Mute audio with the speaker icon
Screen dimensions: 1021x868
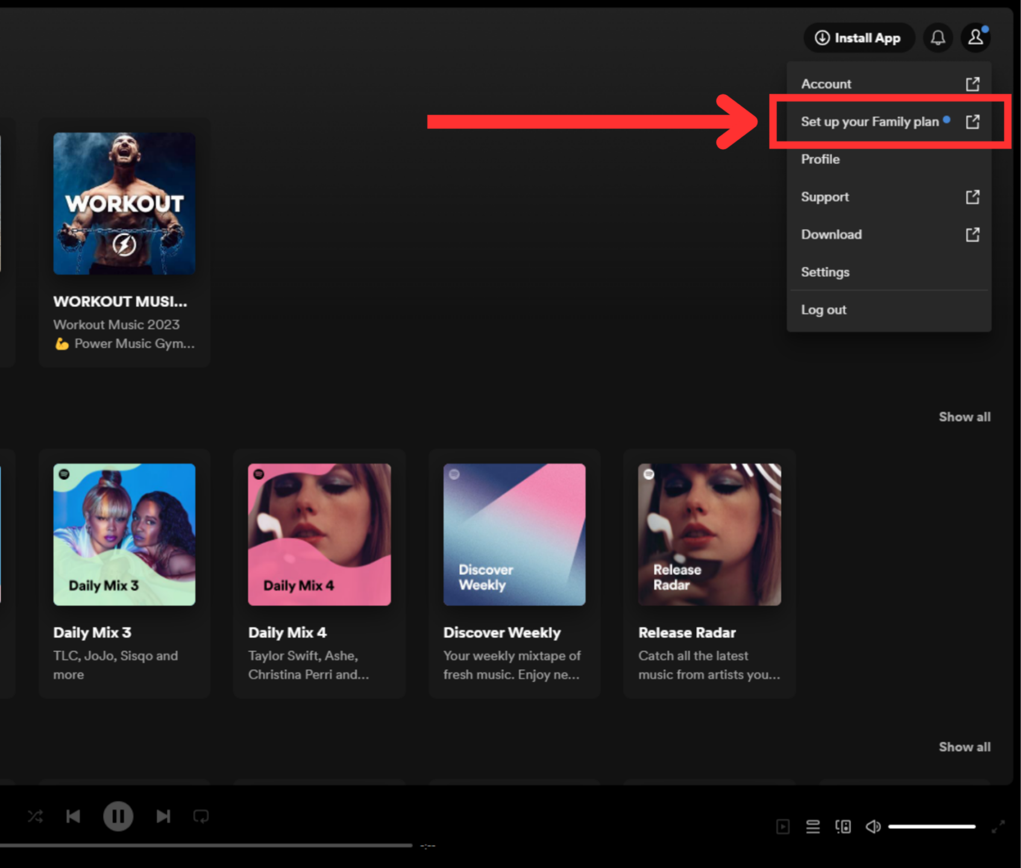873,826
